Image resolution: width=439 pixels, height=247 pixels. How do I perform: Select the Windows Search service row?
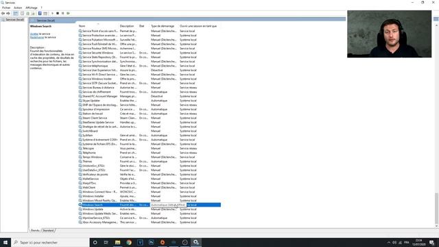pos(150,205)
